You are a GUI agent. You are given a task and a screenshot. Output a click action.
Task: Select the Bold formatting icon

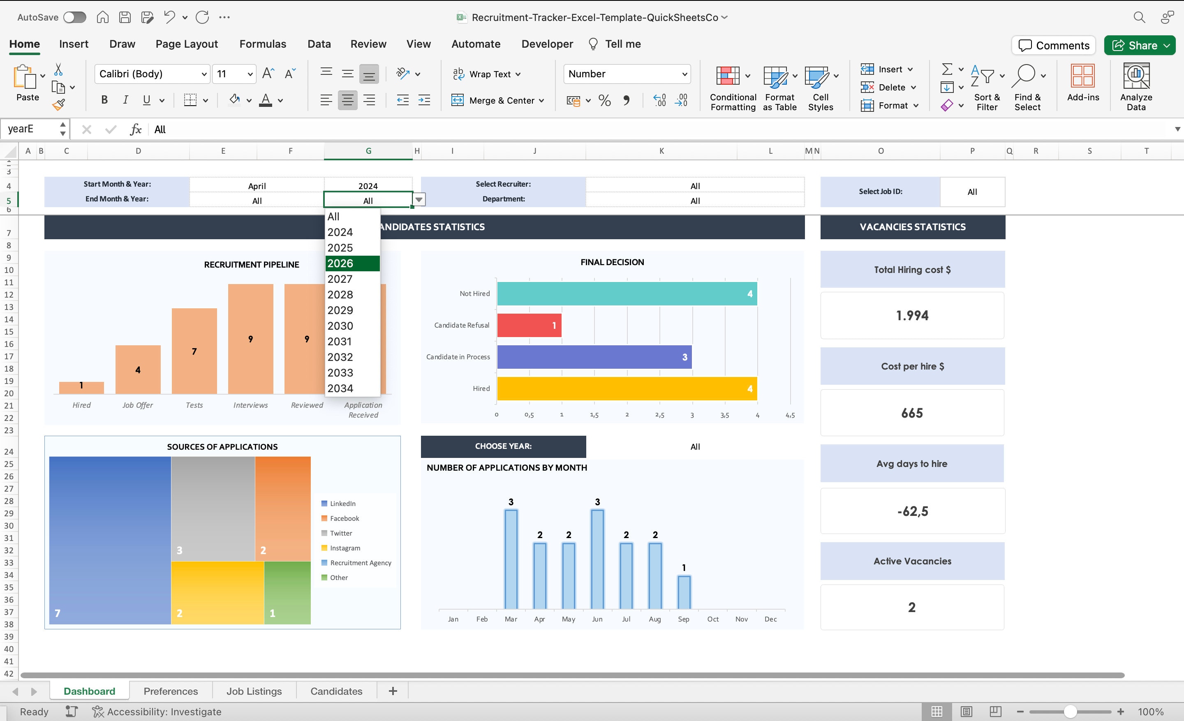[104, 99]
